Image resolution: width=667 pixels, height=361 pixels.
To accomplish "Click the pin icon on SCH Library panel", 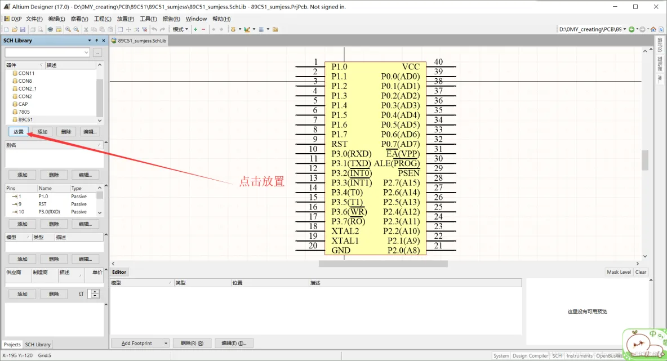I will click(x=96, y=41).
